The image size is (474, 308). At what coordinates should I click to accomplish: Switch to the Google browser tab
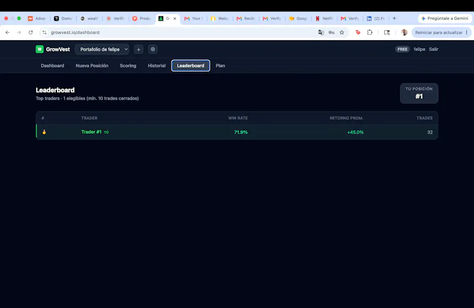[299, 18]
